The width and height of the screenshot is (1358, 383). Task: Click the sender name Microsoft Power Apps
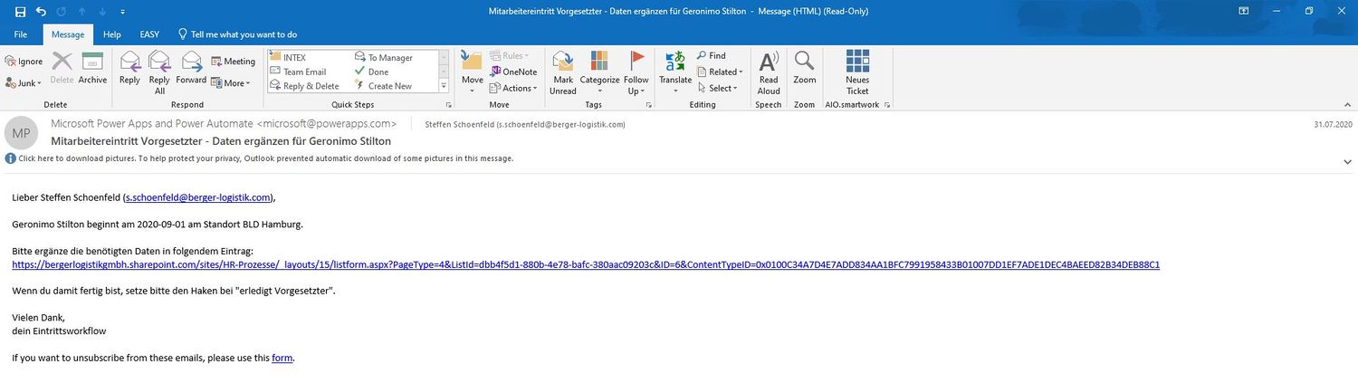click(224, 123)
